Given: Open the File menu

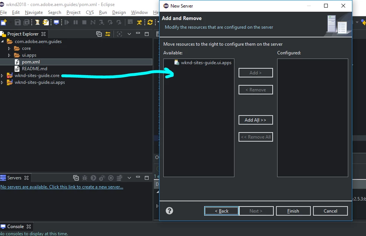Looking at the screenshot, I should [x=3, y=12].
